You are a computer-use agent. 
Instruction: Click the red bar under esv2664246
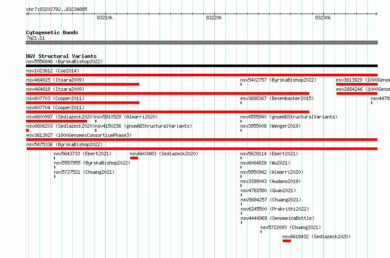click(x=357, y=93)
